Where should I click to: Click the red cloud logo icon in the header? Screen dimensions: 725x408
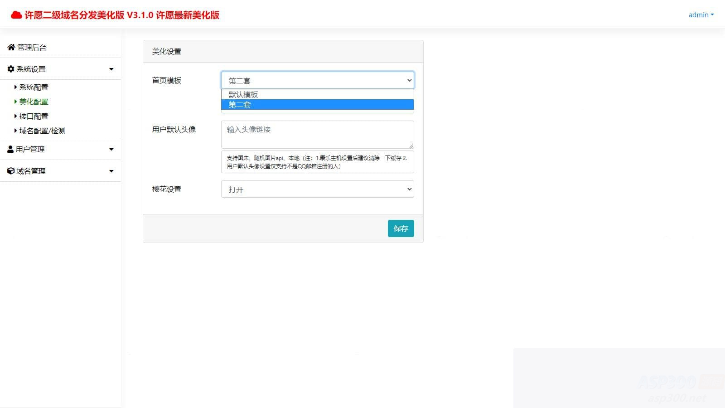(x=17, y=14)
